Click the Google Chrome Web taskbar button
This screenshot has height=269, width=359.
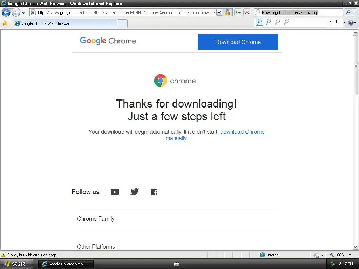[66, 264]
